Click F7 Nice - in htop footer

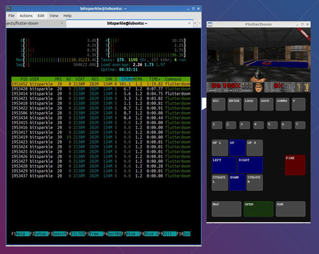pos(131,234)
